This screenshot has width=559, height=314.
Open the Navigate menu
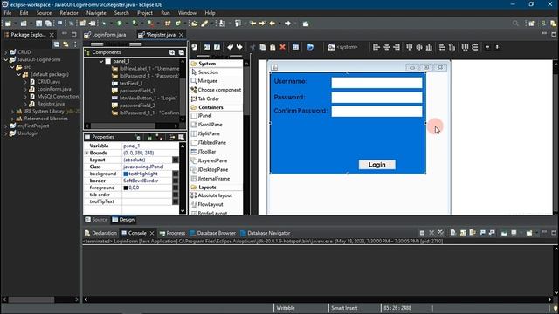coord(96,13)
